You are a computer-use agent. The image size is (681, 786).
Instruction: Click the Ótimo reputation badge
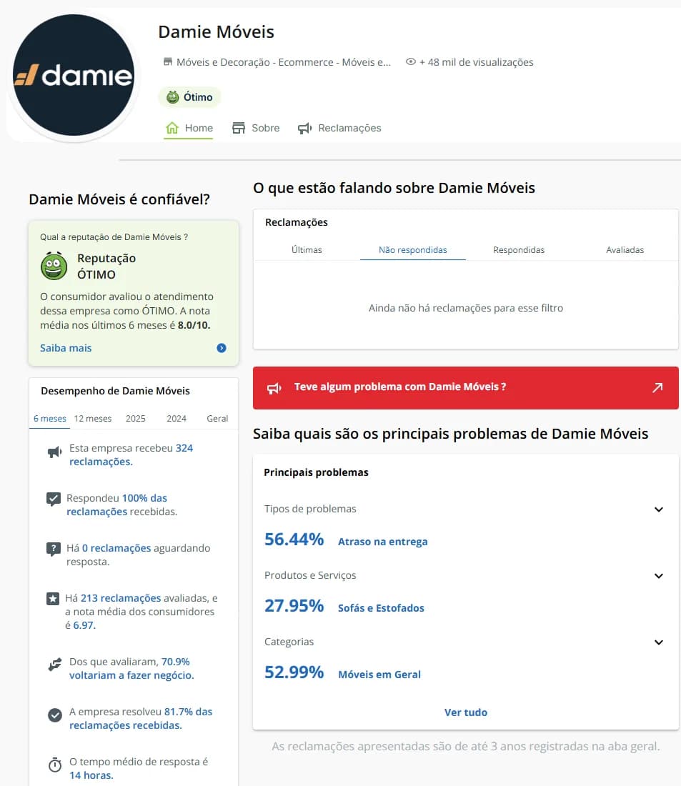pos(189,96)
